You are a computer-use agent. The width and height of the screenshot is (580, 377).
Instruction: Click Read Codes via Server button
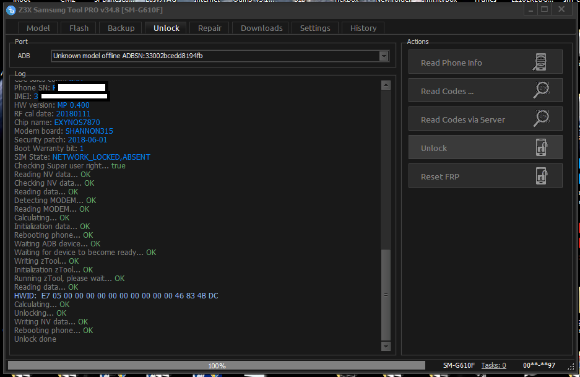pos(485,119)
